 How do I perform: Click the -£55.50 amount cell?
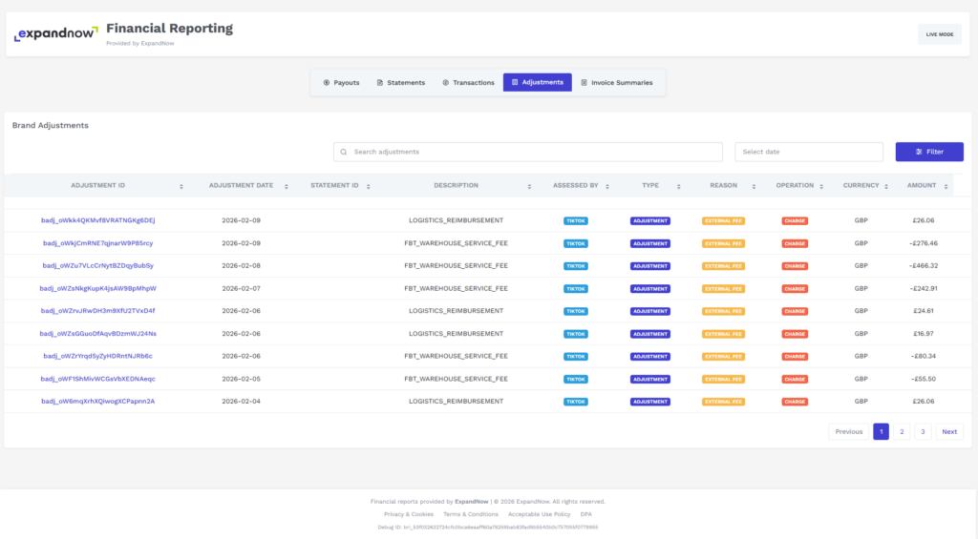924,379
